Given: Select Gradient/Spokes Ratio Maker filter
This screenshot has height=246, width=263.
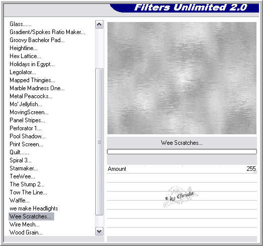Looking at the screenshot, I should (47, 32).
